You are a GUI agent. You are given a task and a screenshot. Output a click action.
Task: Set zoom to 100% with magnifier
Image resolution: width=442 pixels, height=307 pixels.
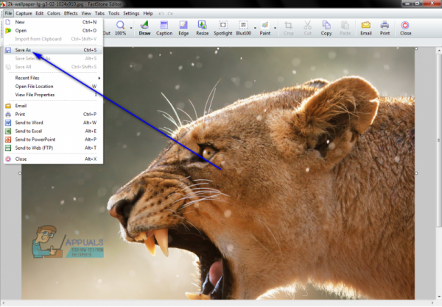coord(120,28)
